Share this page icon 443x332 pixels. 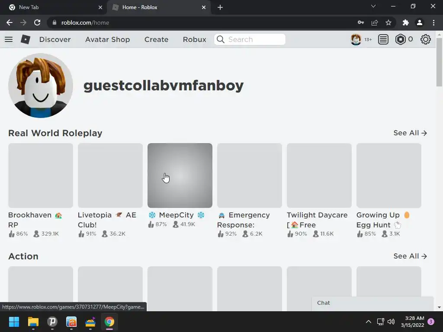(x=375, y=22)
